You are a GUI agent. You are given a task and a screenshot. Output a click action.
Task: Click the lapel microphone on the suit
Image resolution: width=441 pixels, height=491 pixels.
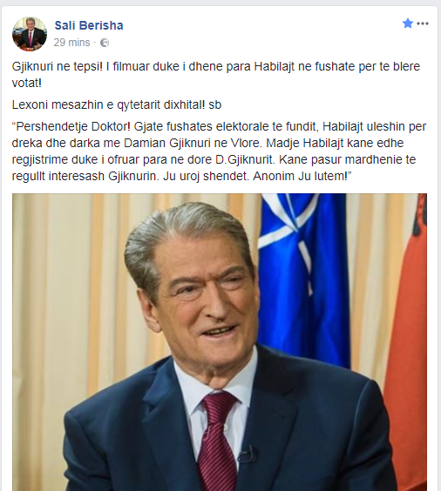(247, 454)
